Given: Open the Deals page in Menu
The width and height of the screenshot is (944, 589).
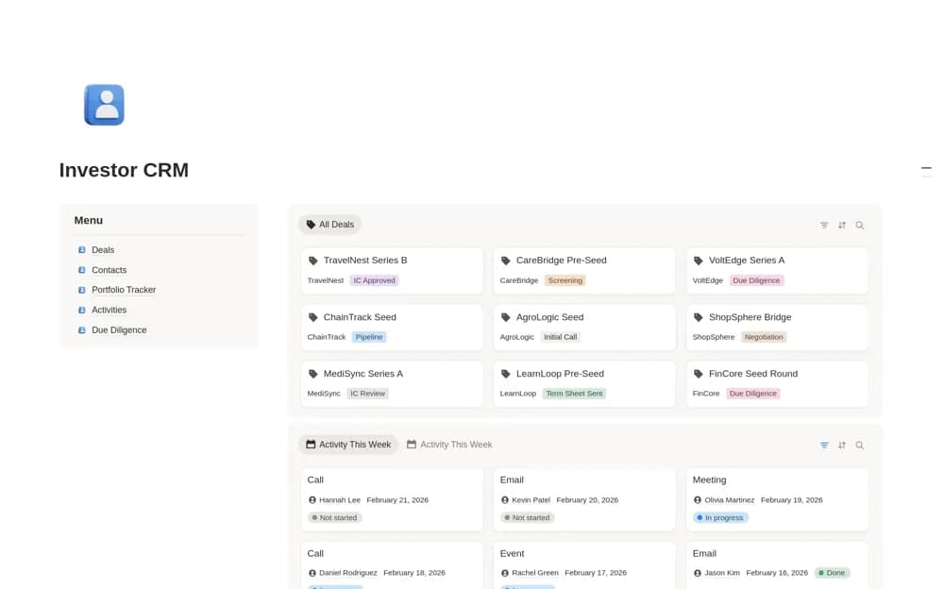Looking at the screenshot, I should 103,250.
